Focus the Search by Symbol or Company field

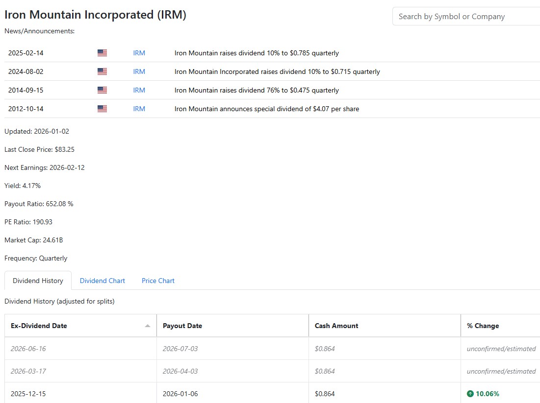[466, 17]
